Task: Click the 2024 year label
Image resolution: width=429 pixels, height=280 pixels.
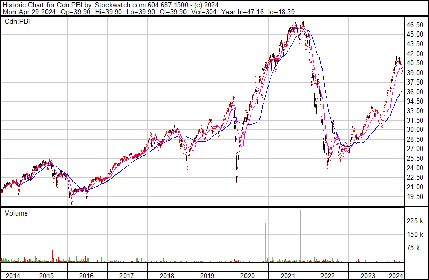Action: 396,276
